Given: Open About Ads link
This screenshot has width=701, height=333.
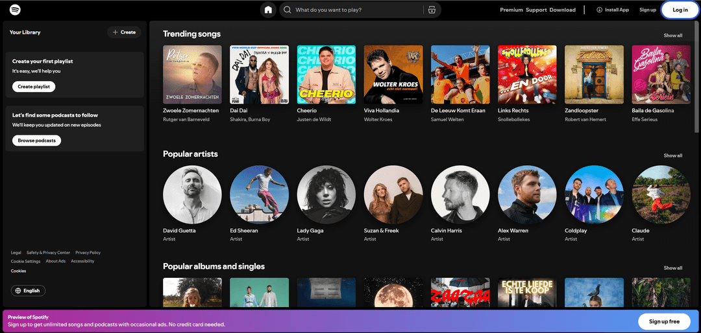Looking at the screenshot, I should pos(56,261).
